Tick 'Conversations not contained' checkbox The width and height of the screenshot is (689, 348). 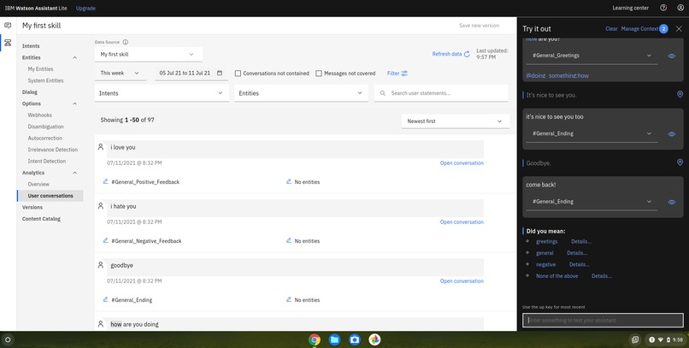(238, 74)
